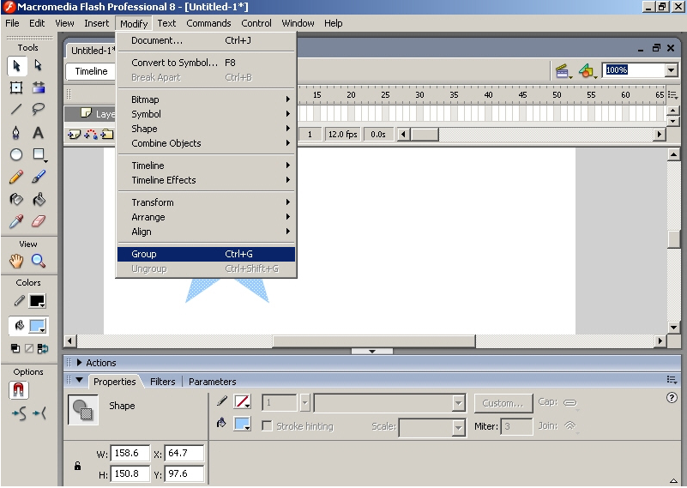Toggle the width and height lock icon
Viewport: 687px width, 488px height.
pos(77,466)
